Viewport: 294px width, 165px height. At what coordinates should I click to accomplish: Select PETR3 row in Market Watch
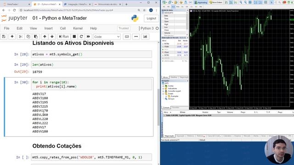[x=175, y=55]
